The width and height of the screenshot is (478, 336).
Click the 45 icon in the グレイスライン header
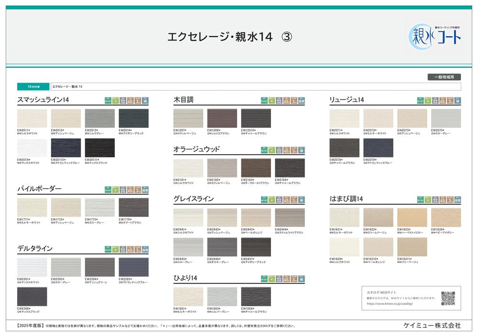286,199
